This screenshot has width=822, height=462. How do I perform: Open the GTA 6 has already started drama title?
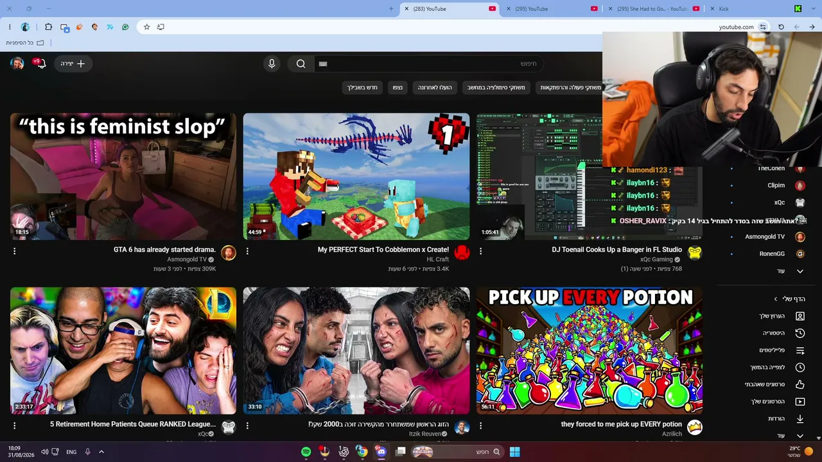[164, 250]
